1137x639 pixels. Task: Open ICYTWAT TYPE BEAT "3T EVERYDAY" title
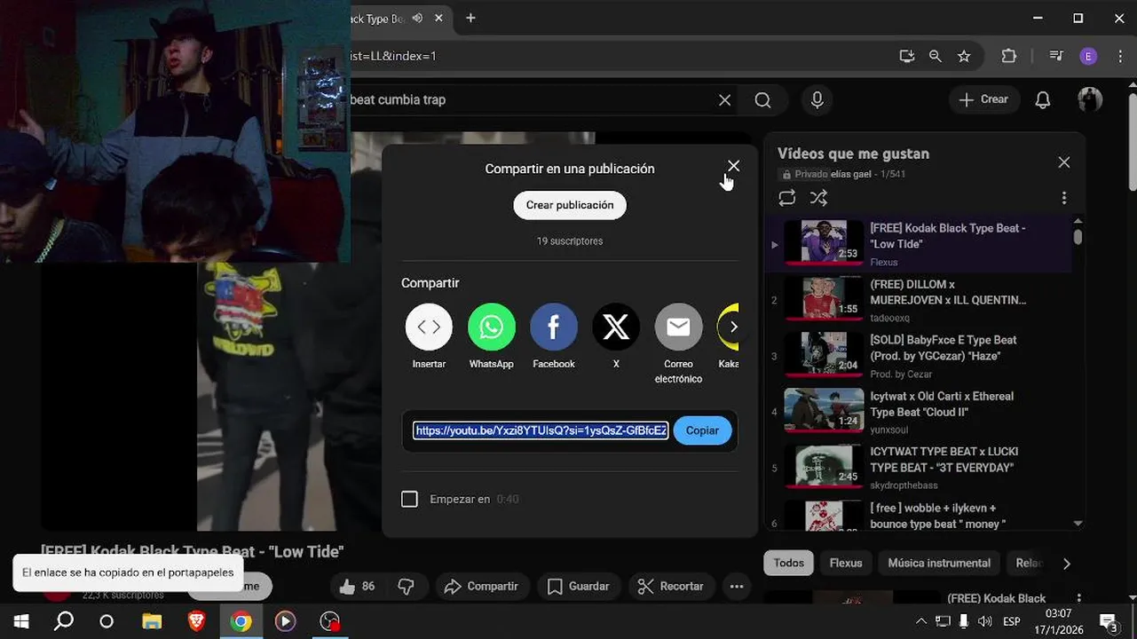coord(944,460)
